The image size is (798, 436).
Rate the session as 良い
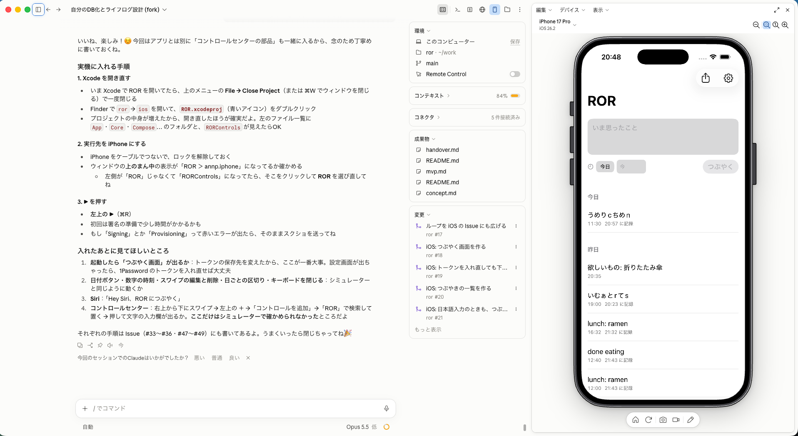234,358
